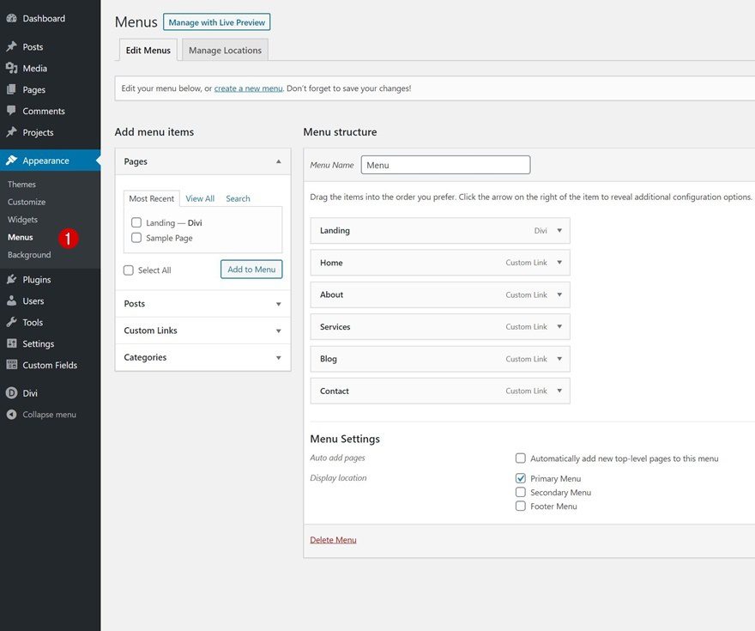Open the create a new menu link
This screenshot has width=755, height=631.
pyautogui.click(x=248, y=88)
